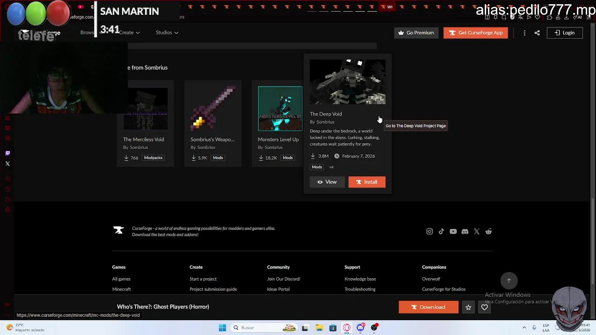Image resolution: width=596 pixels, height=335 pixels.
Task: Open Sombrius author link on Deep Void card
Action: click(325, 122)
